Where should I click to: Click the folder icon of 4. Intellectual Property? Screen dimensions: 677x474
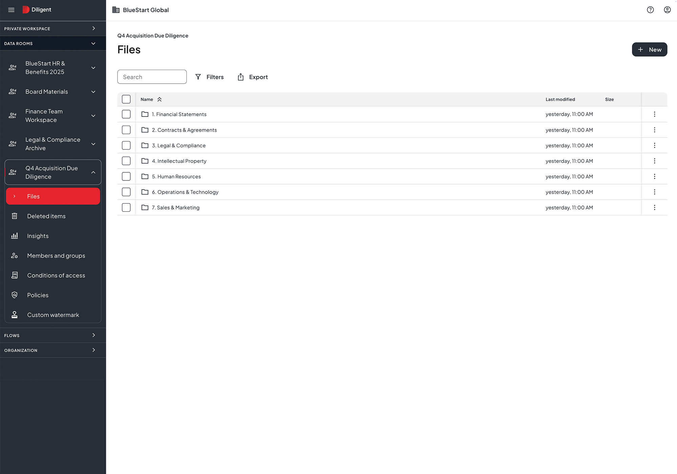145,161
